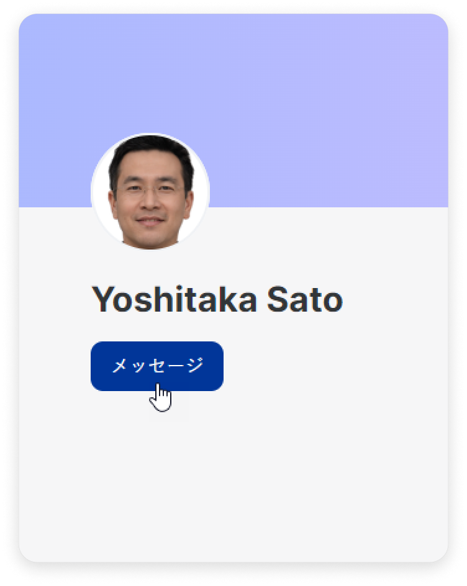
Task: View the profile by clicking the name
Action: coord(217,299)
